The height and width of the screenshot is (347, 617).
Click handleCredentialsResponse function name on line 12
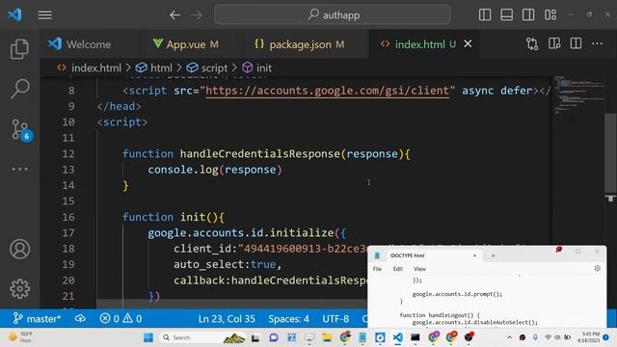pos(259,154)
